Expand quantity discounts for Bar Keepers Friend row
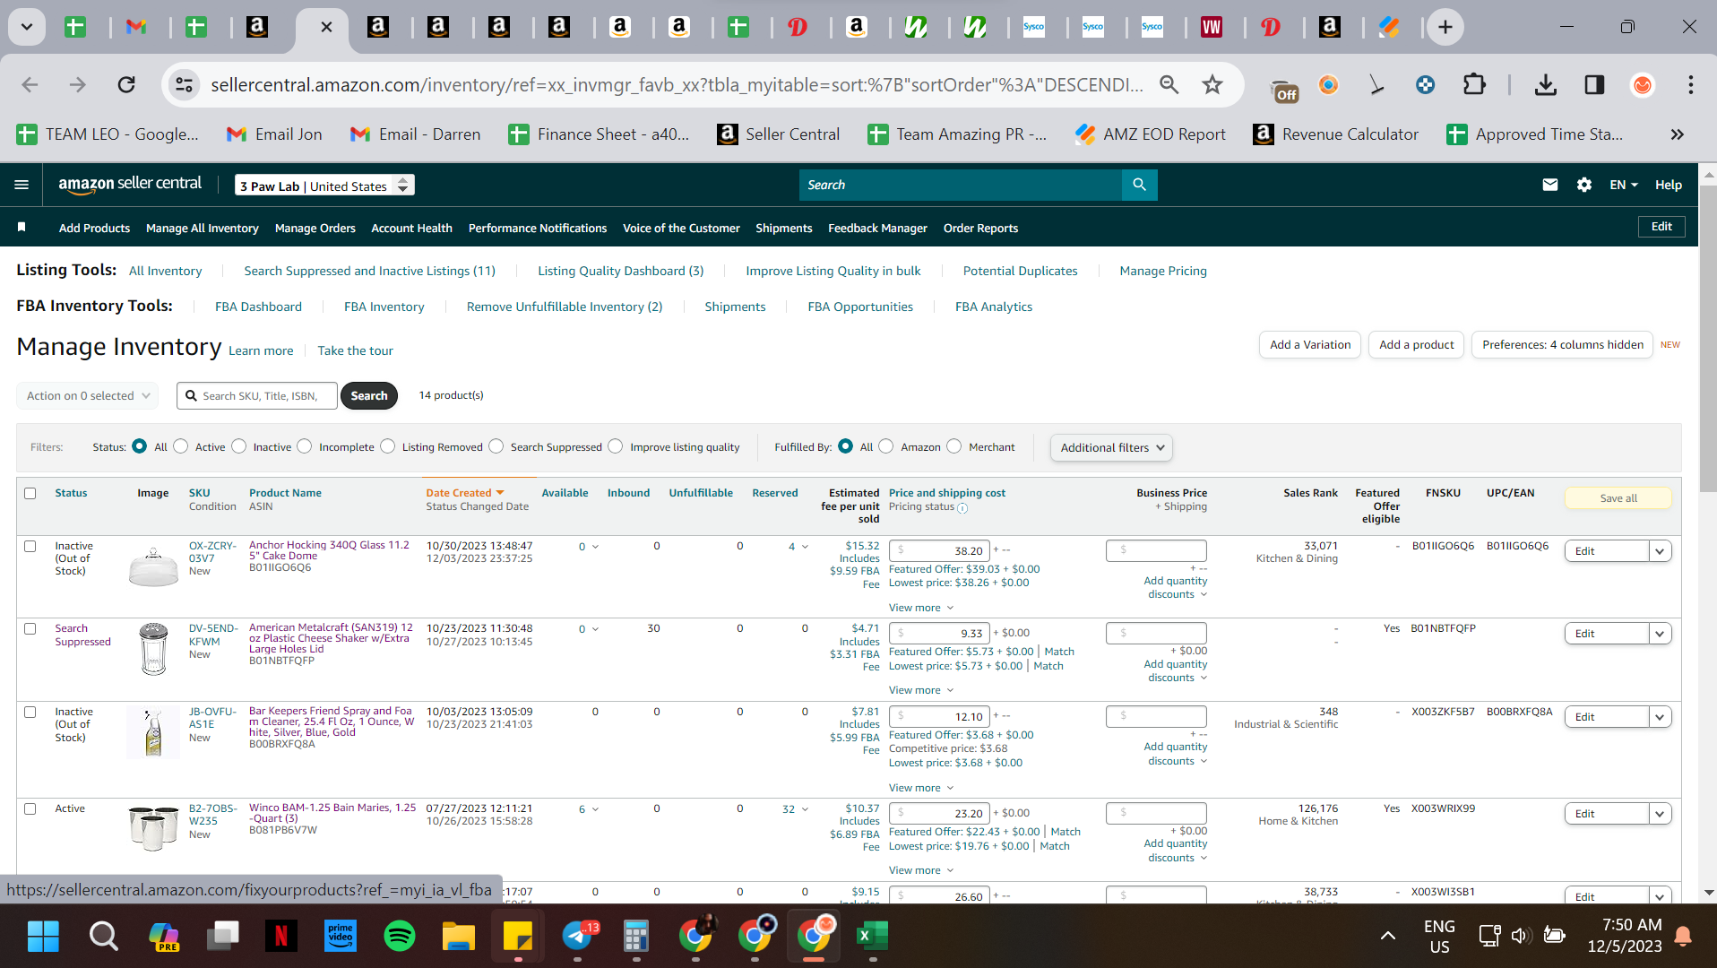 (x=1177, y=754)
